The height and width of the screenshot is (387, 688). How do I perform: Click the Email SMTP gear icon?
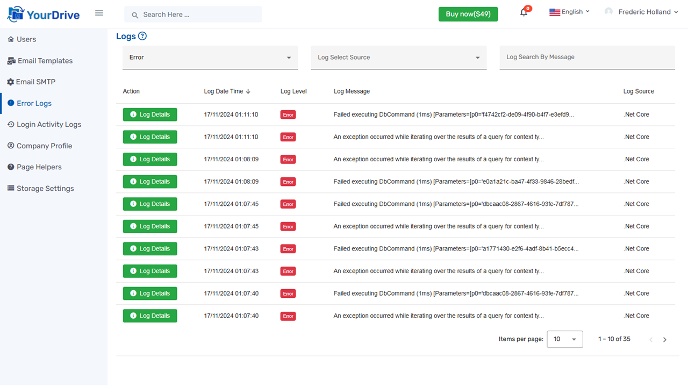(11, 82)
